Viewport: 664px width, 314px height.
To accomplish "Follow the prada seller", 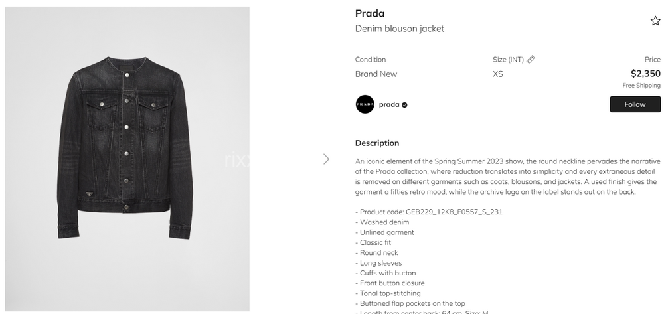I will click(x=635, y=104).
